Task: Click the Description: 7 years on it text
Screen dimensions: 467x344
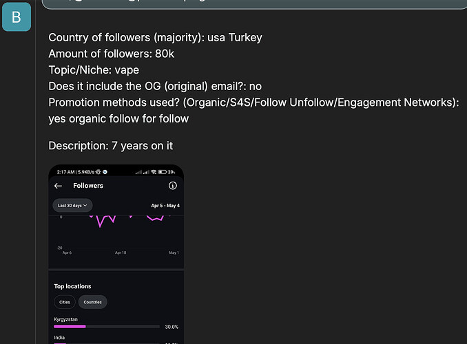Action: coord(110,146)
